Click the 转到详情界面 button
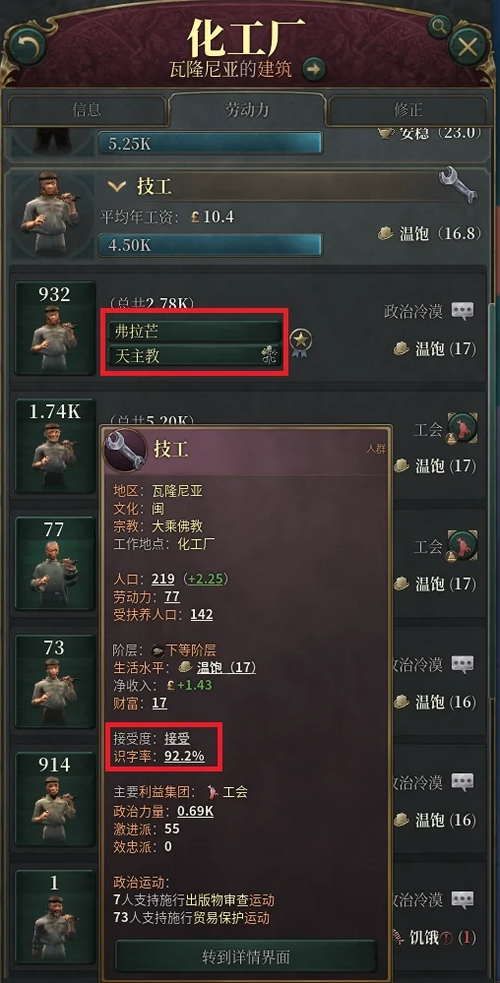The width and height of the screenshot is (500, 983). tap(245, 956)
